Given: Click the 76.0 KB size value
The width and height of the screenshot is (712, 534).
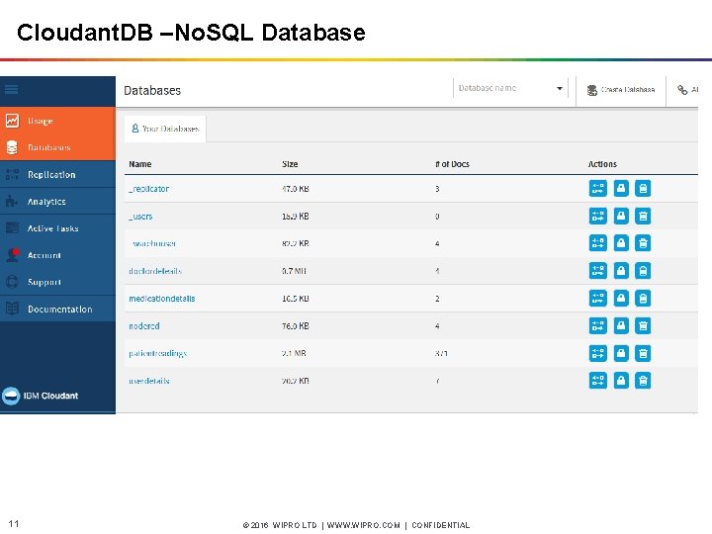Looking at the screenshot, I should tap(295, 326).
